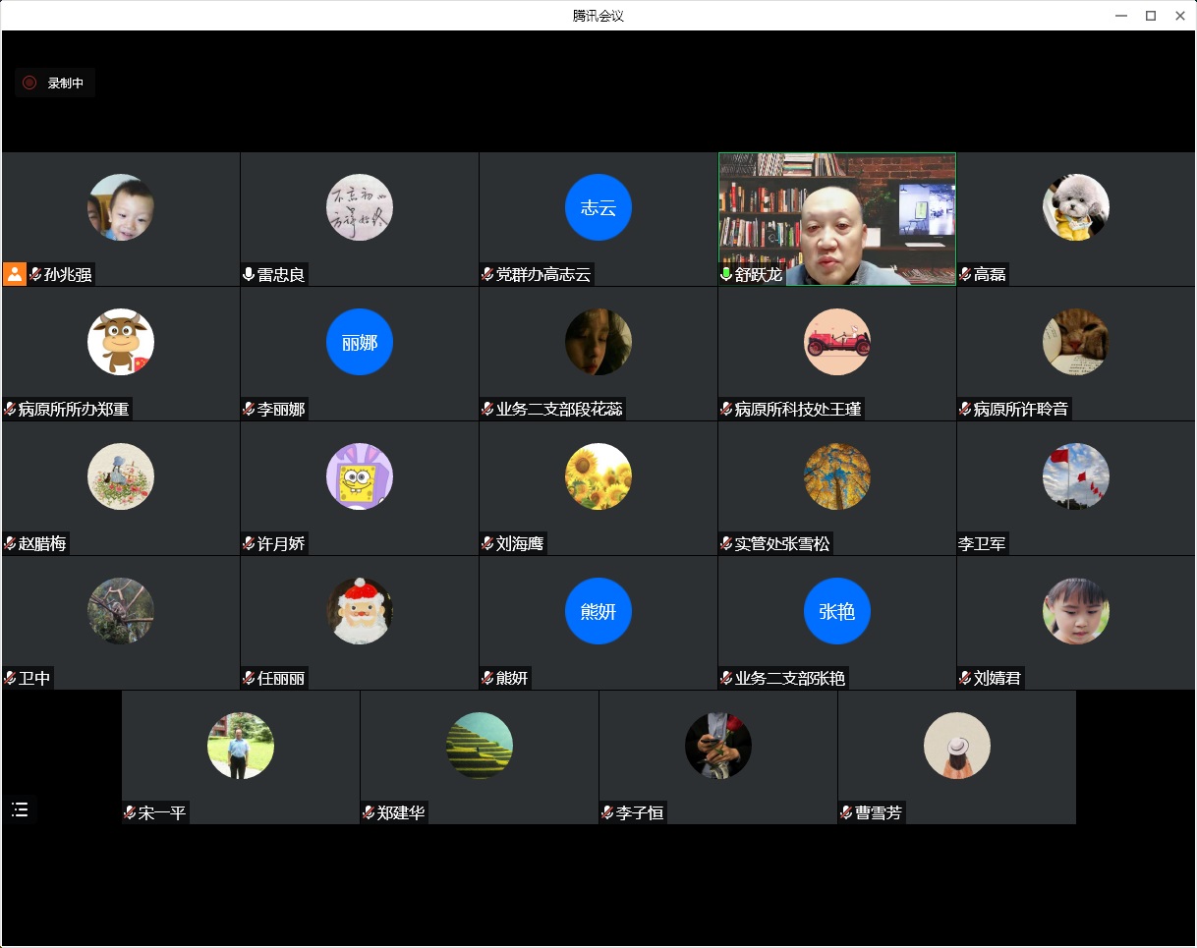Click the muted mic icon for 实管处张雪松
The width and height of the screenshot is (1197, 948).
(726, 543)
